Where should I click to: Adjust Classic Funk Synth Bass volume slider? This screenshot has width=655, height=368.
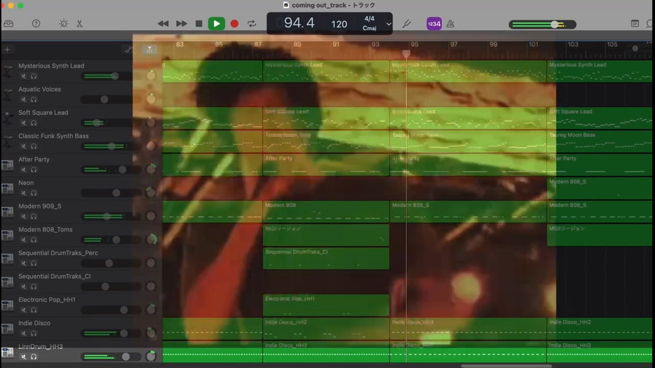coord(111,147)
